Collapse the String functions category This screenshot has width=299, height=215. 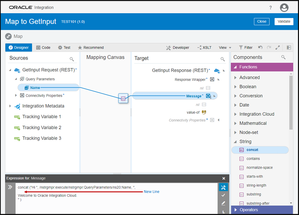(235, 142)
